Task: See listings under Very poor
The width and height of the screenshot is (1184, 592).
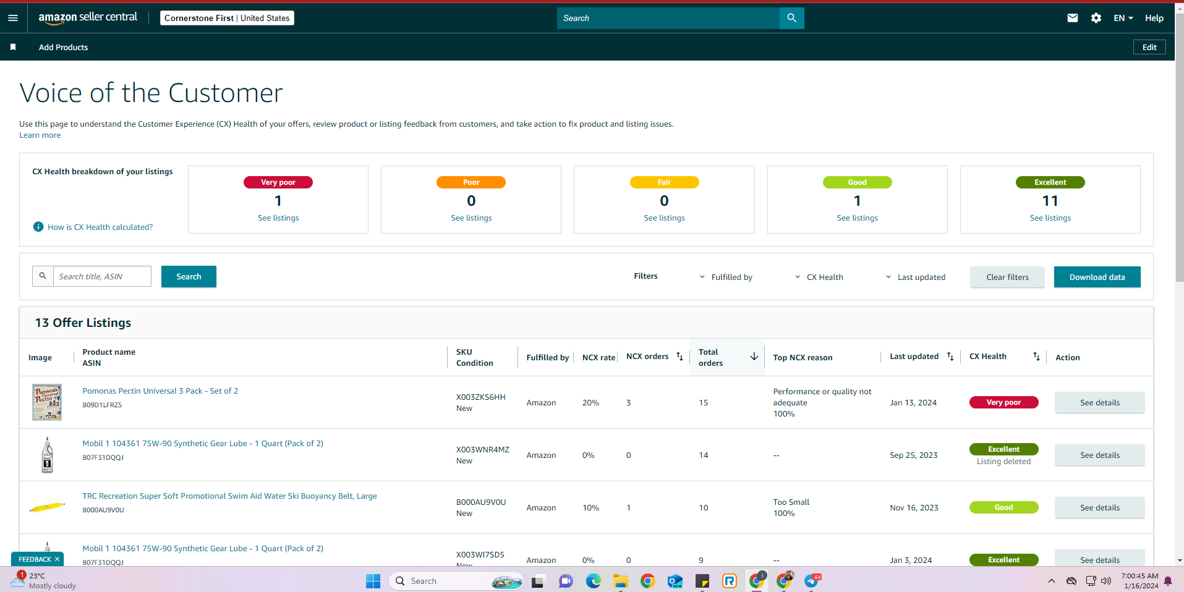Action: [278, 218]
